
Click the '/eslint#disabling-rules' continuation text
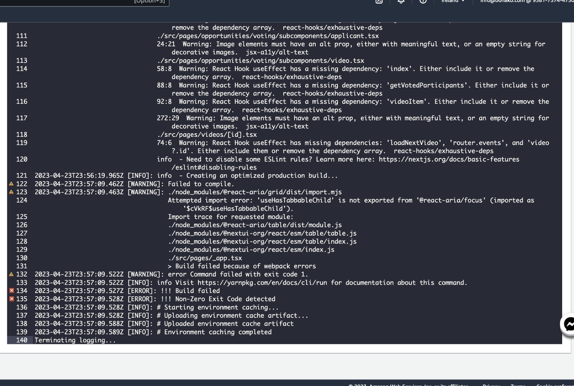coord(214,167)
